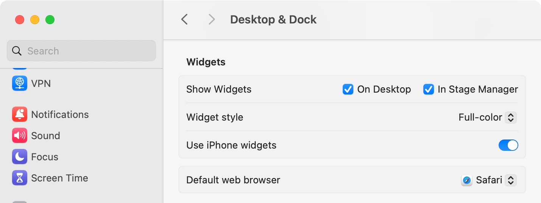Uncheck the On Desktop checkbox
The height and width of the screenshot is (203, 541).
[x=348, y=89]
